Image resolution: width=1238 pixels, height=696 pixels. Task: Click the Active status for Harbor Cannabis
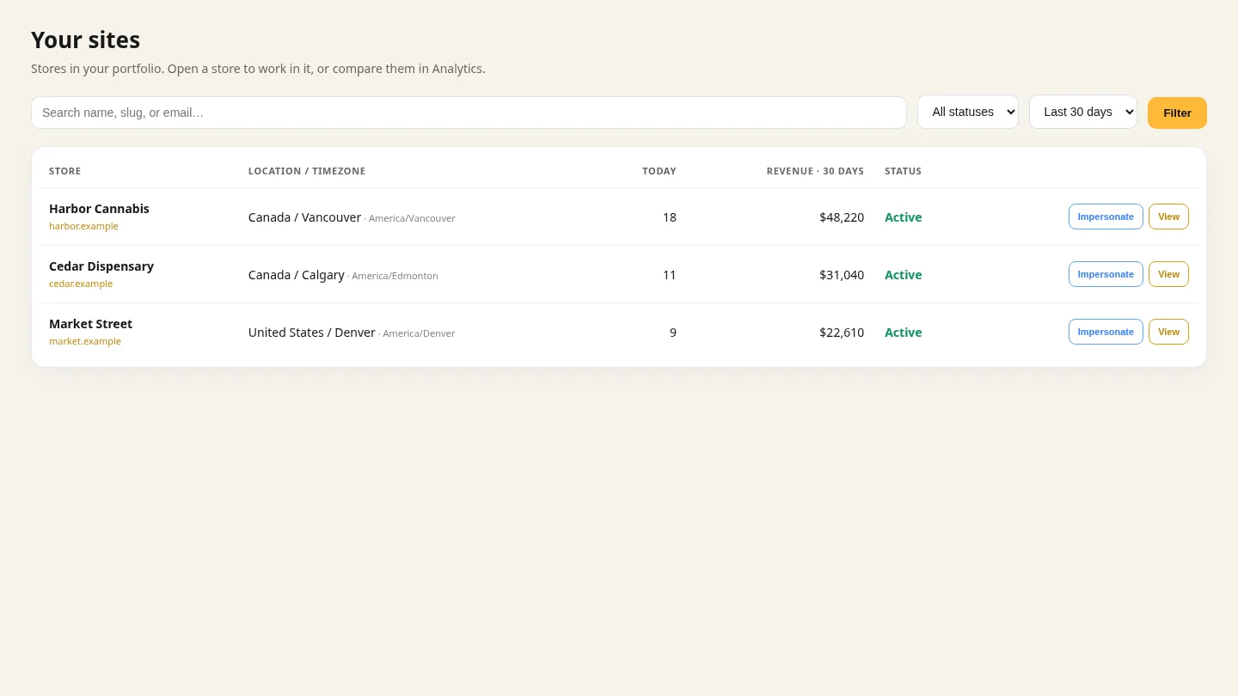pos(903,217)
